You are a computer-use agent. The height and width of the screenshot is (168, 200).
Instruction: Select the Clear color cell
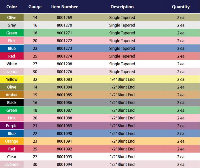(x=12, y=157)
